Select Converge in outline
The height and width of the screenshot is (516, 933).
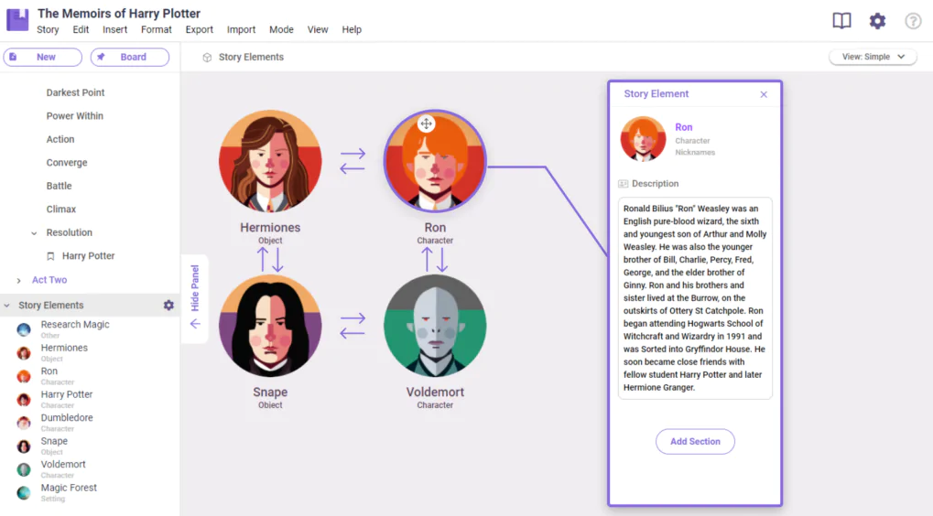pos(67,163)
